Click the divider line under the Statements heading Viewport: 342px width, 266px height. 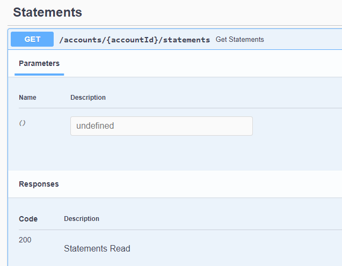click(174, 26)
